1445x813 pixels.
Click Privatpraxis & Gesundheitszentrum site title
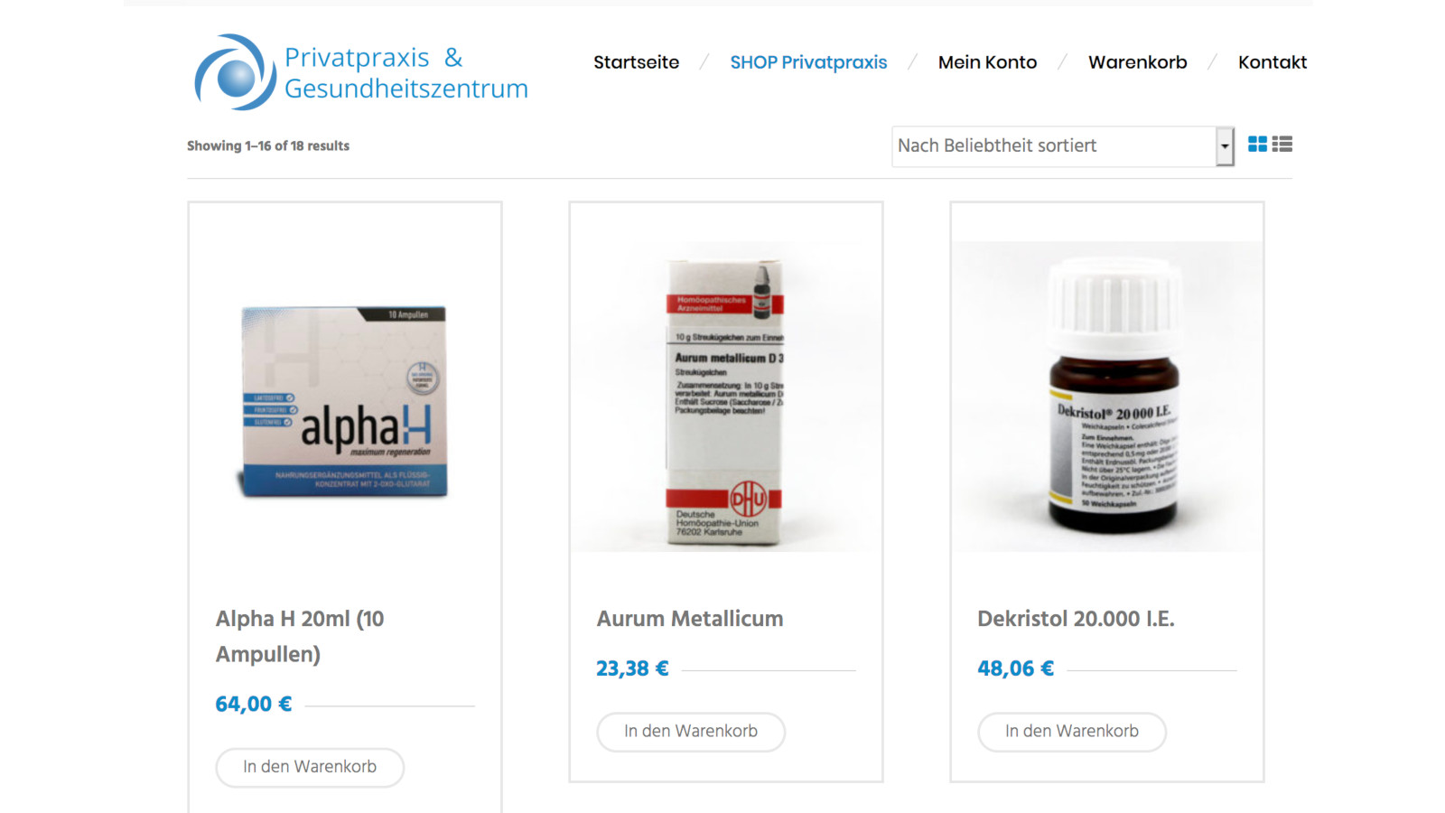click(x=406, y=72)
